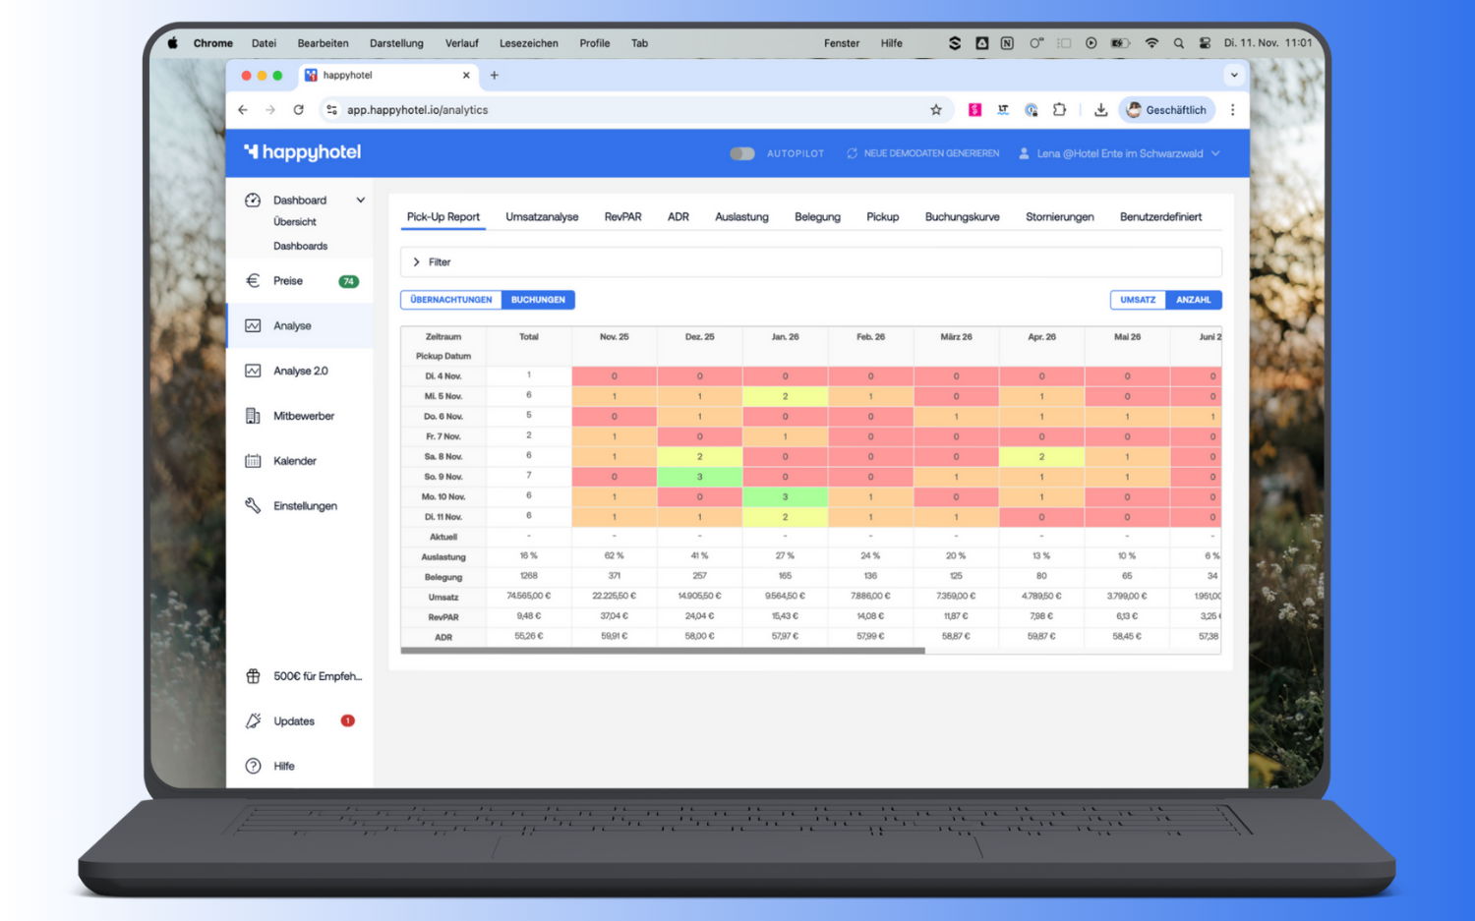Click the horizontal scrollbar under the table

point(663,651)
